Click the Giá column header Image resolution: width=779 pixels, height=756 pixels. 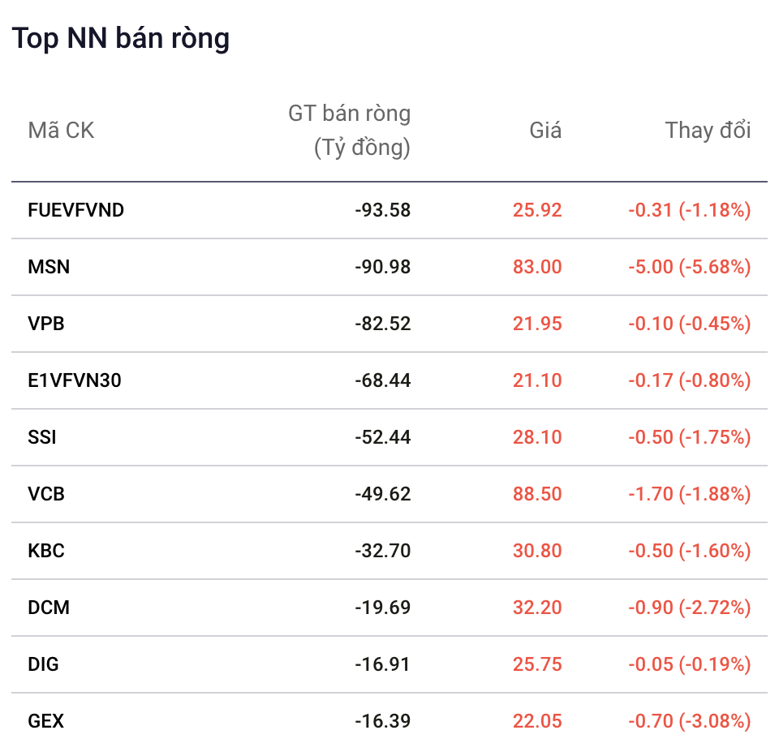click(x=545, y=130)
